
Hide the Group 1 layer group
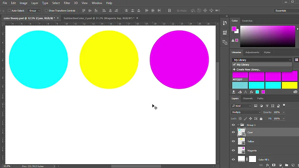[233, 125]
